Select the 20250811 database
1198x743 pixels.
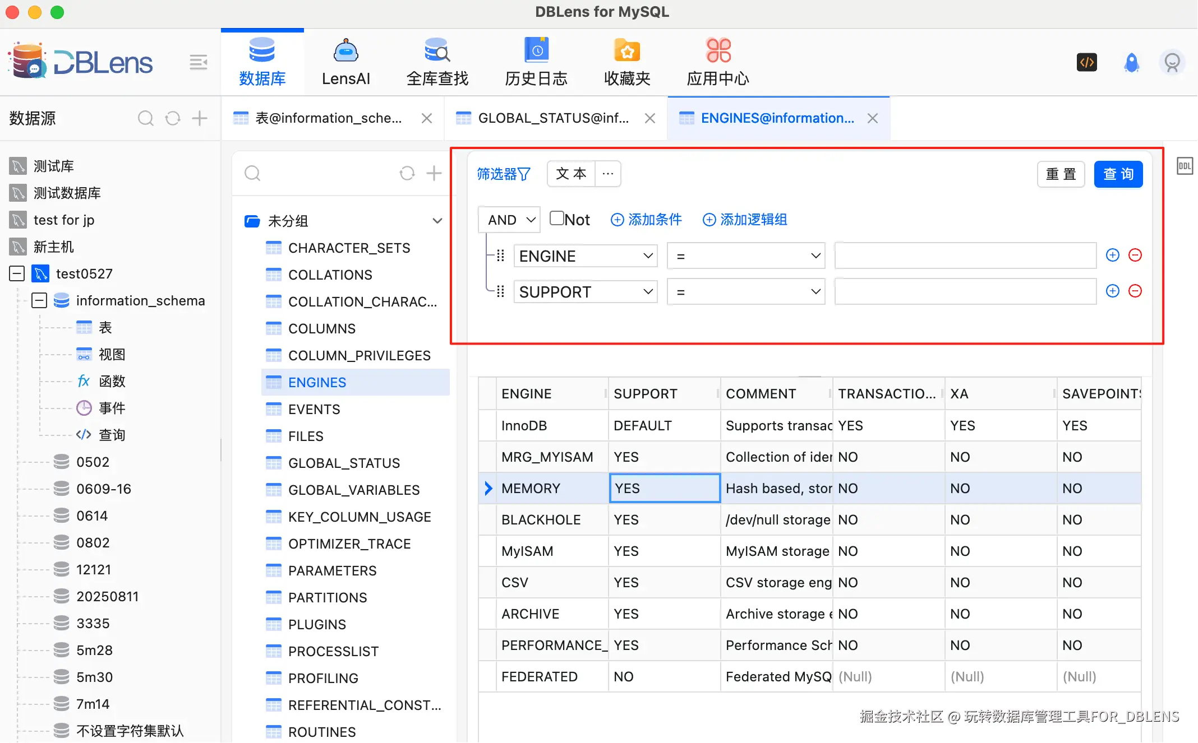click(107, 596)
